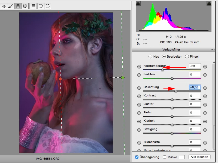Toggle shadow clipping warning in histogram
Viewport: 218px width, 163px height.
[138, 4]
